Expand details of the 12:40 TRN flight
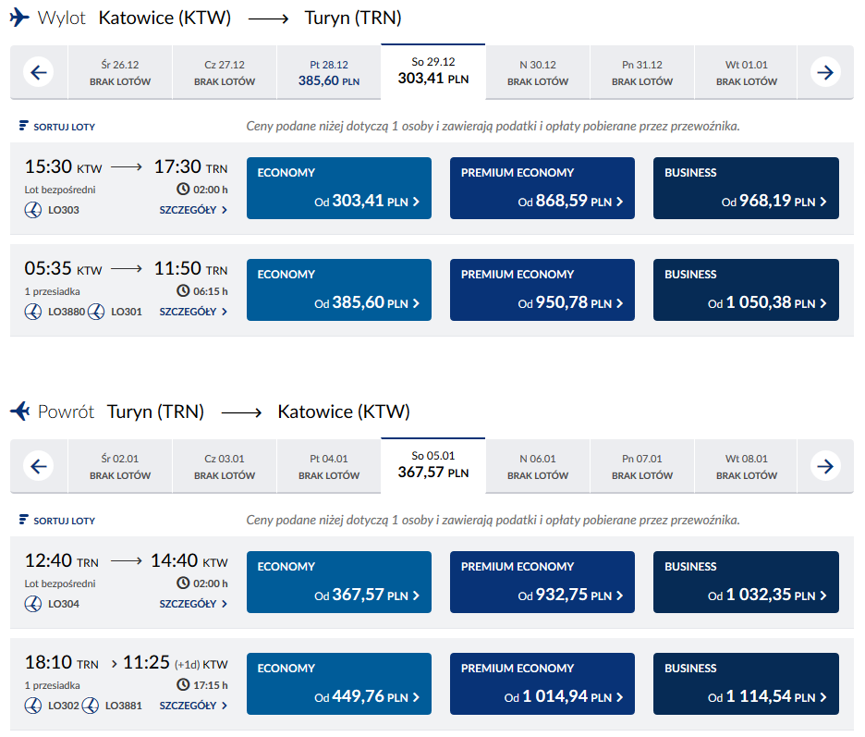 pos(193,604)
